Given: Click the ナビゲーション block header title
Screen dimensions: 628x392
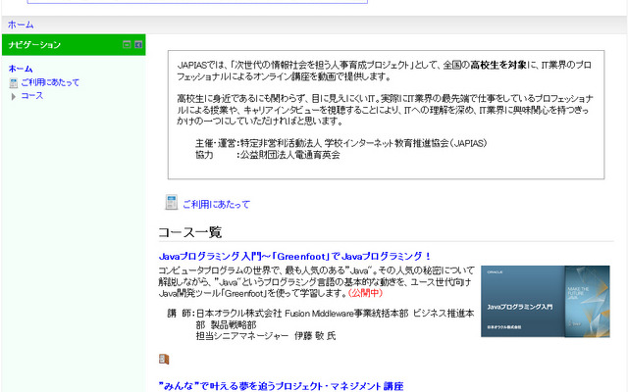Looking at the screenshot, I should coord(34,45).
